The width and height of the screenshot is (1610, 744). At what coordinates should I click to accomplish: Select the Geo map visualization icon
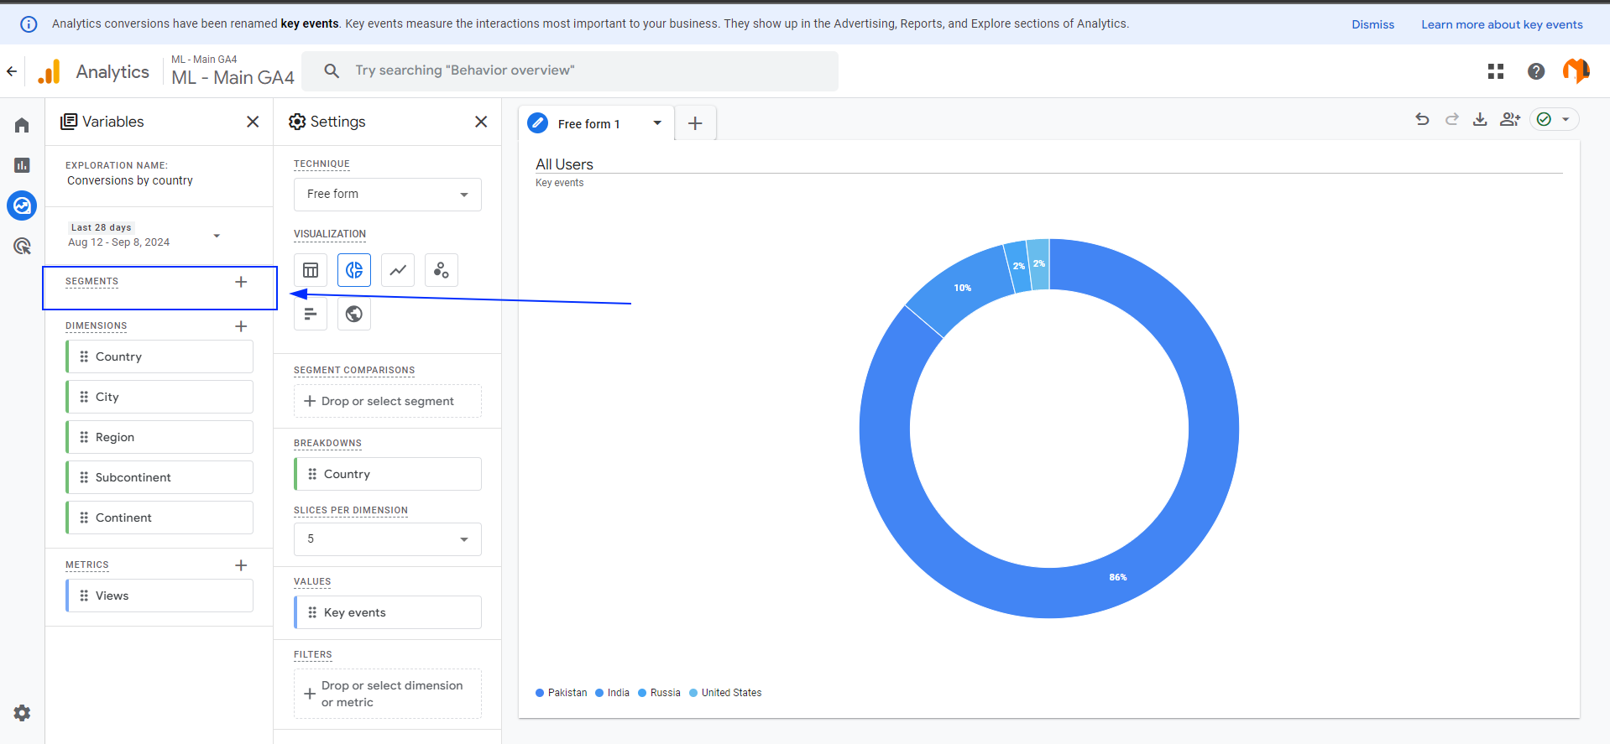(354, 314)
